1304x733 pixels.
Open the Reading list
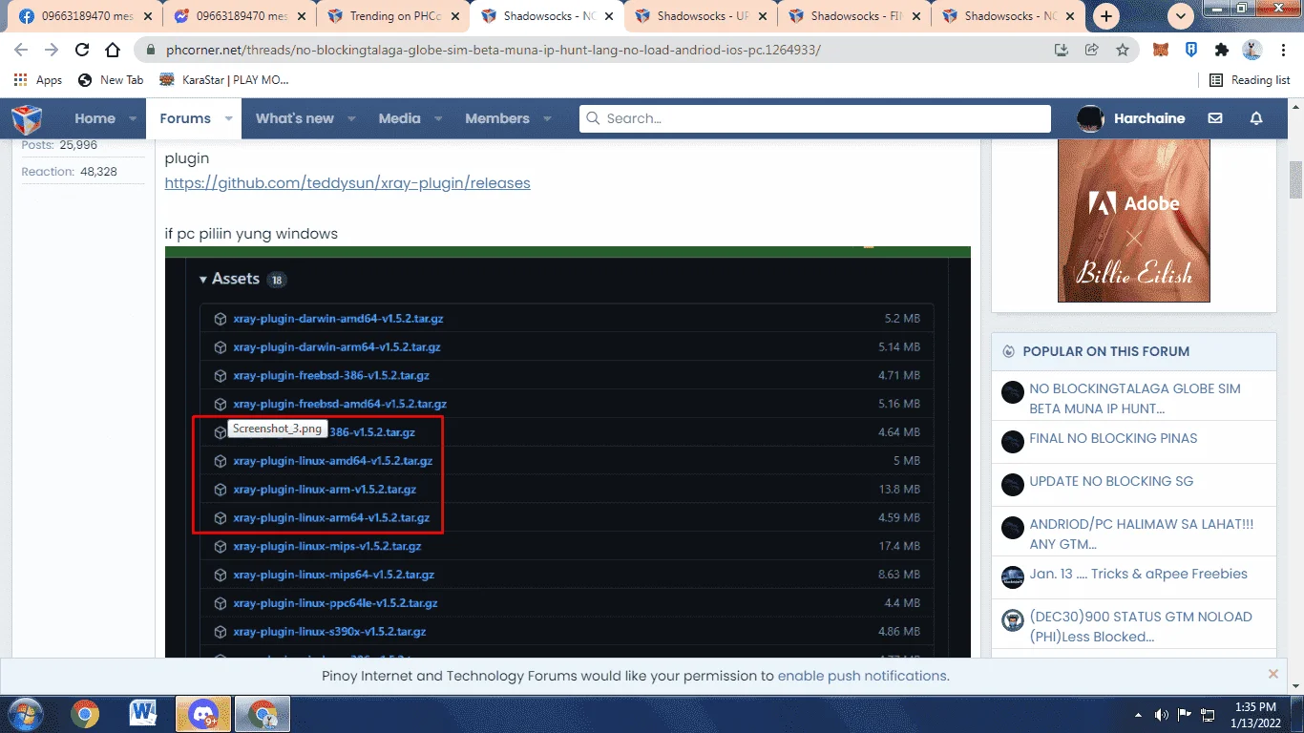[1250, 80]
